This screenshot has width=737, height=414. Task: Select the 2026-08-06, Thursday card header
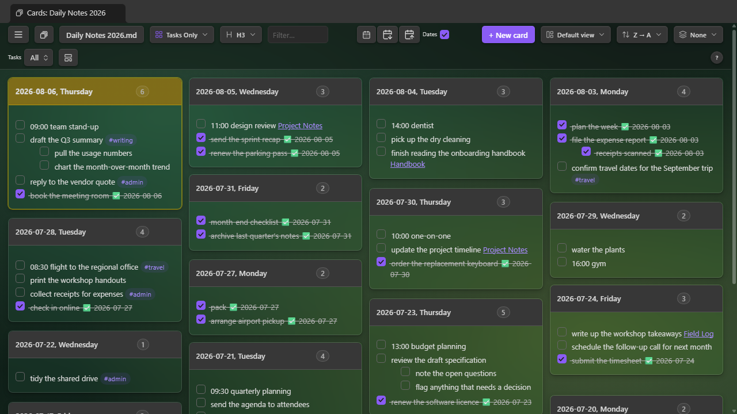95,91
